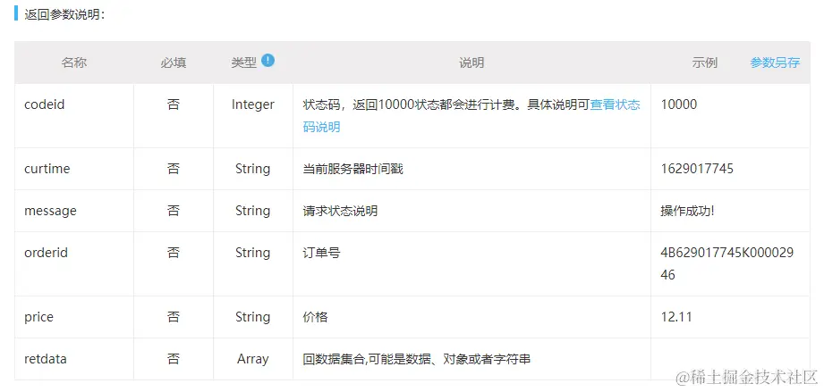
Task: Click the 说明 column header
Action: tap(471, 63)
